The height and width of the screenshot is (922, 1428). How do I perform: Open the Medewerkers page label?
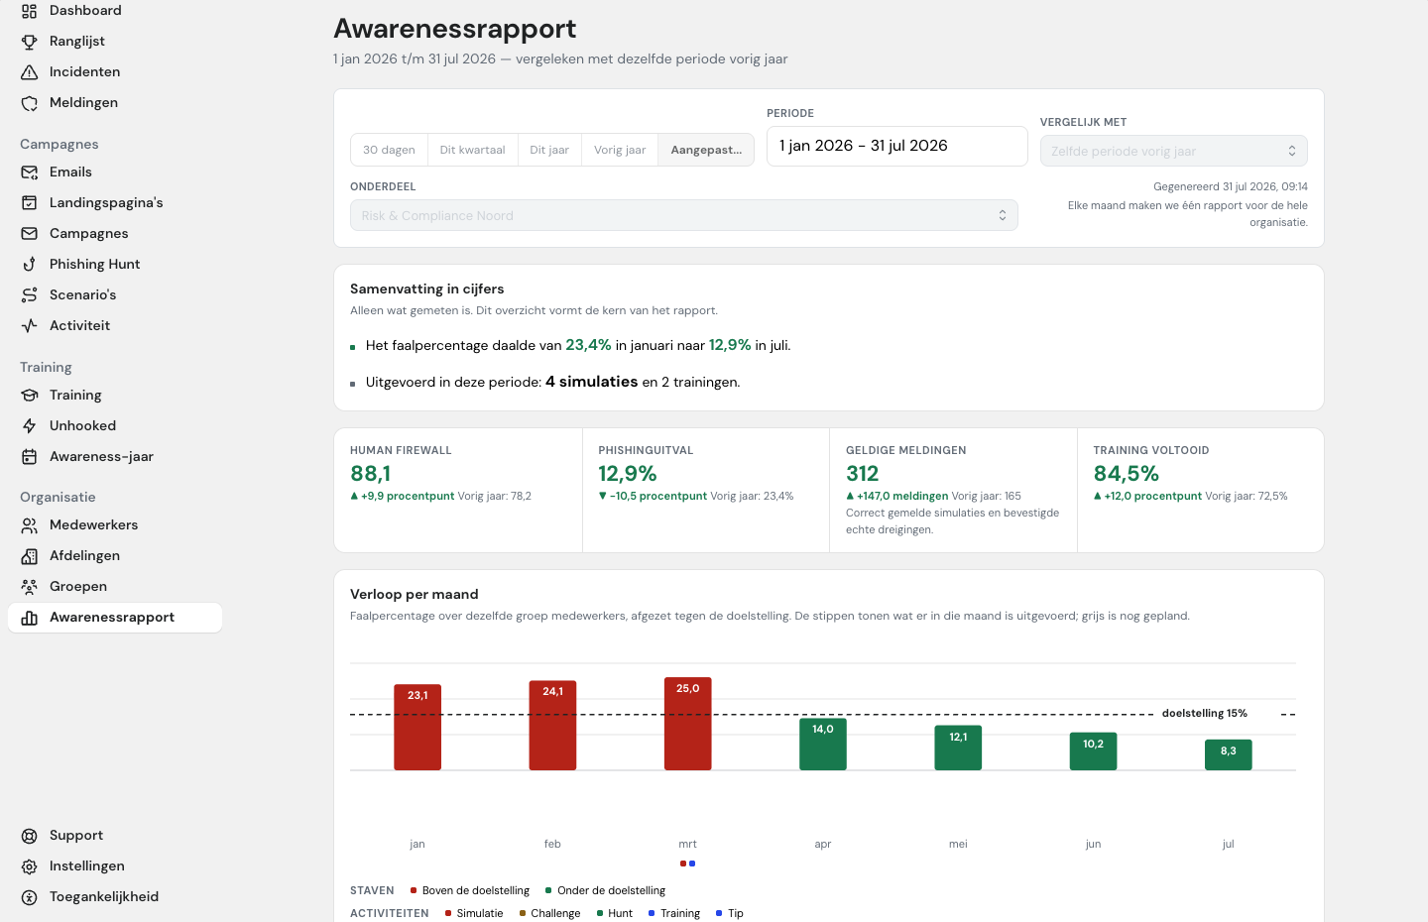(93, 525)
